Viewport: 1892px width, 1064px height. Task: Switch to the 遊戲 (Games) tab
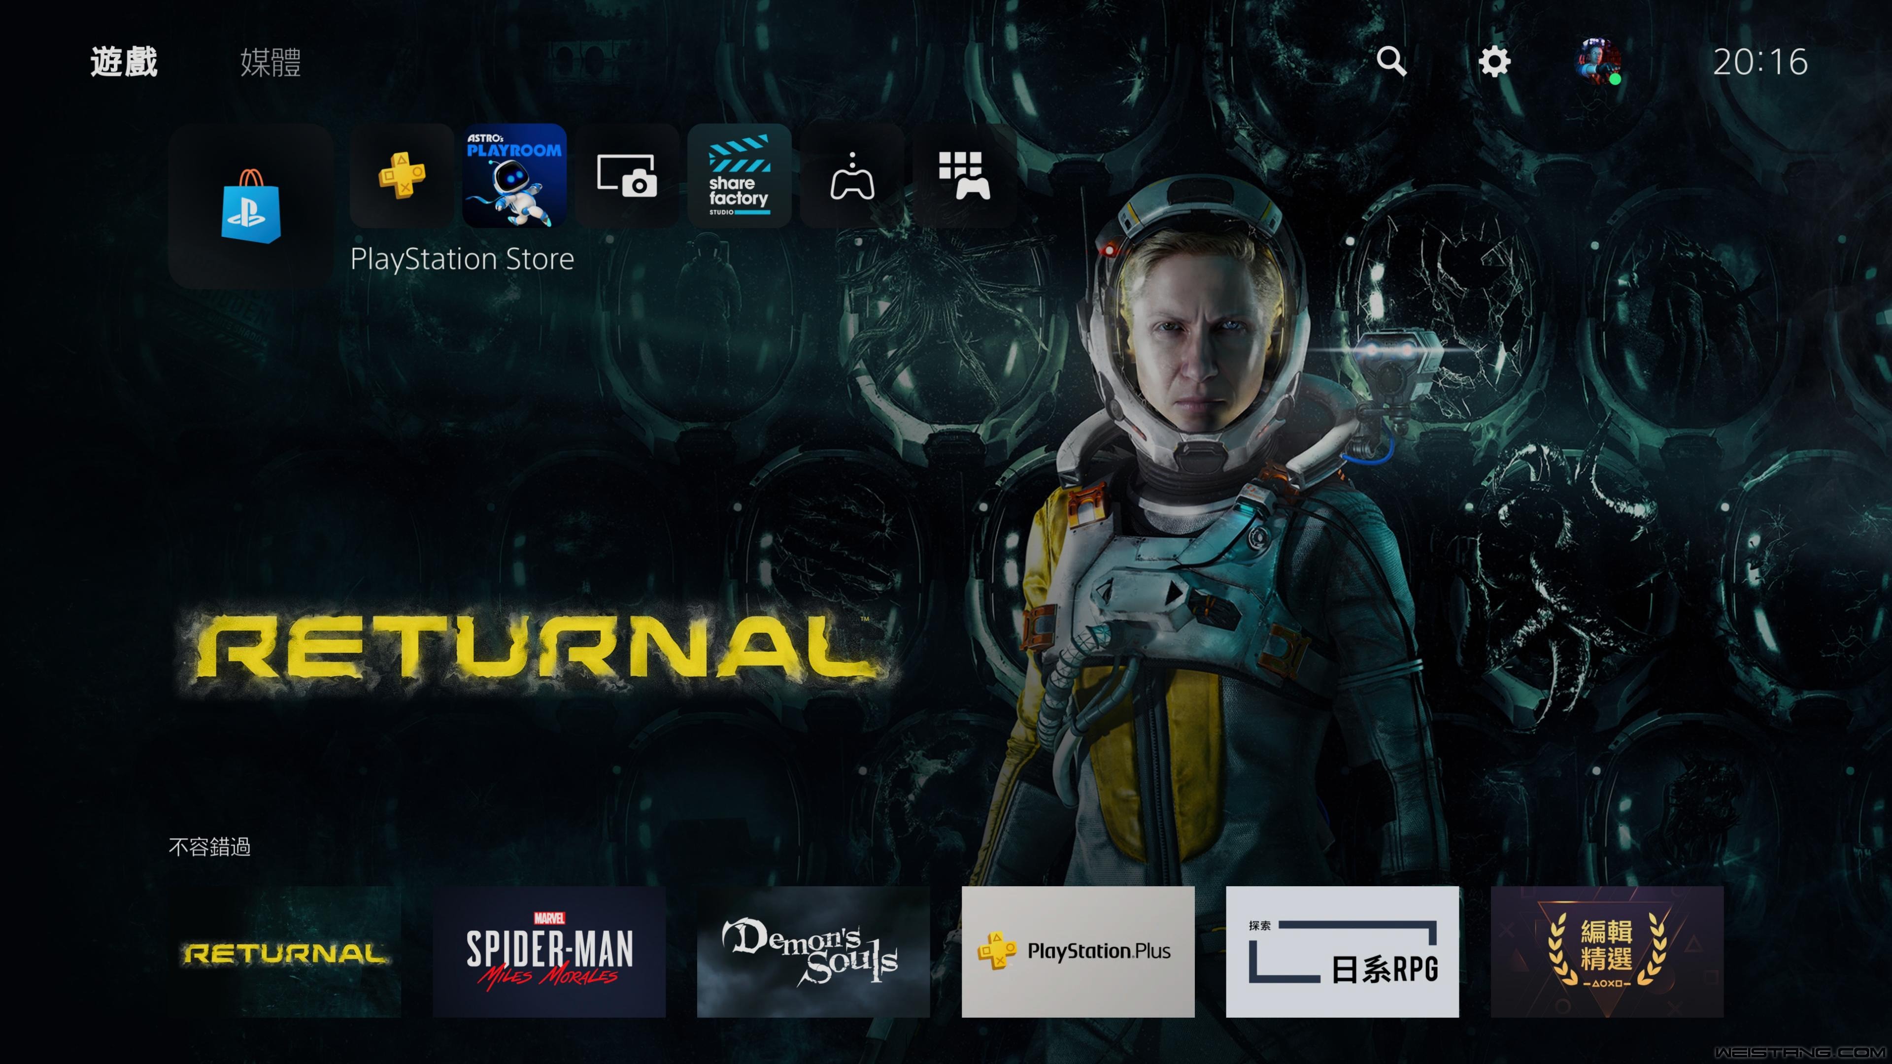coord(124,62)
